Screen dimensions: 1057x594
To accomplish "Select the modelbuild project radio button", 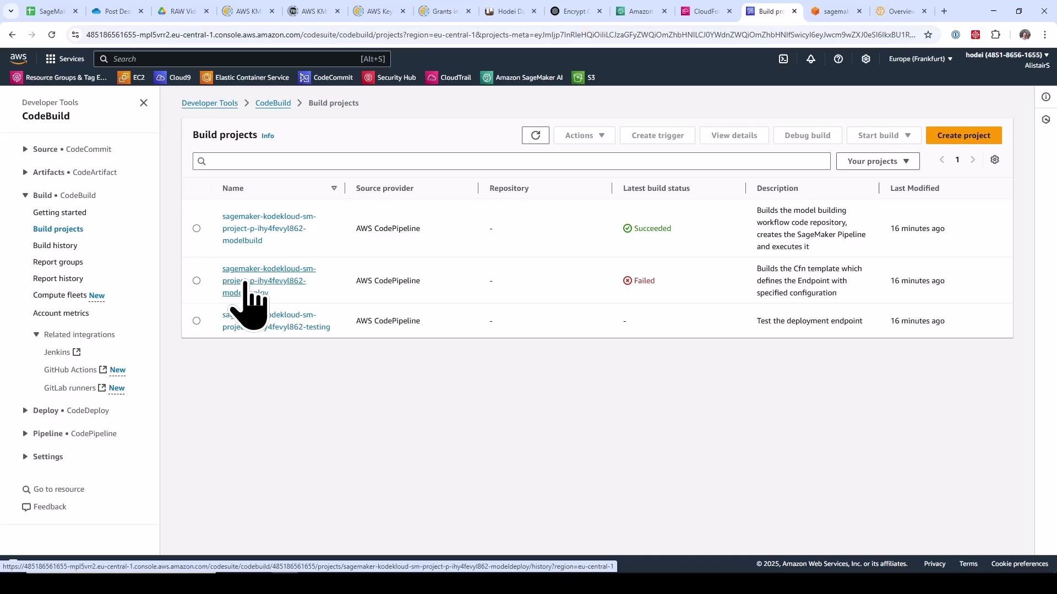I will coord(197,228).
